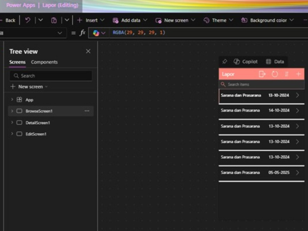Click the Tree view Search box

point(51,76)
